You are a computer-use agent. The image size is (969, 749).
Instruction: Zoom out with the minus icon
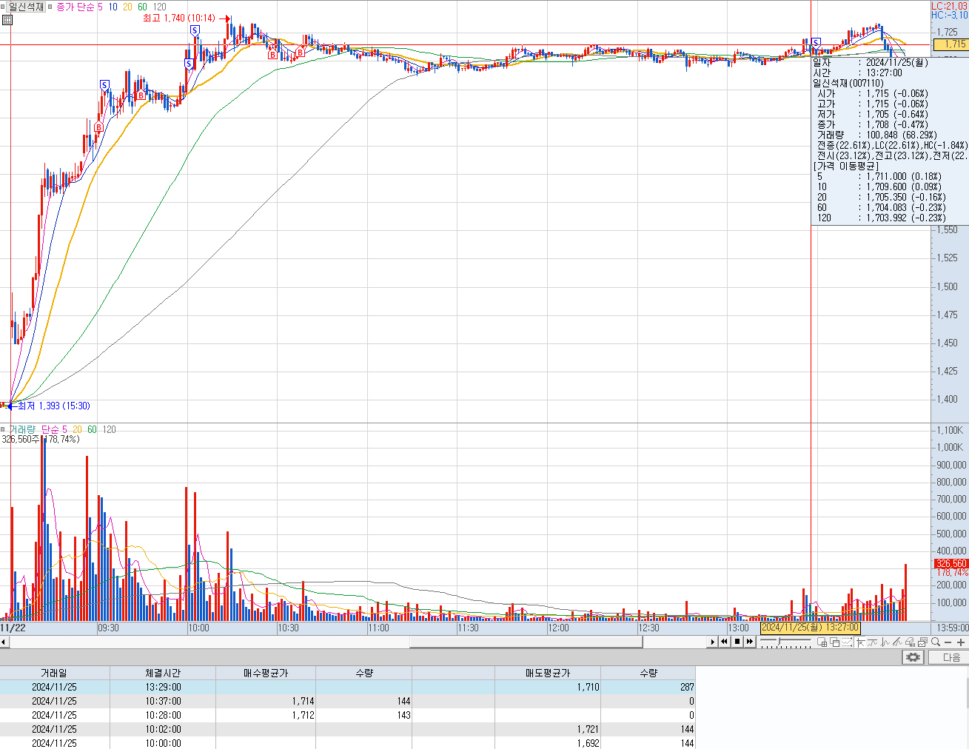point(948,642)
